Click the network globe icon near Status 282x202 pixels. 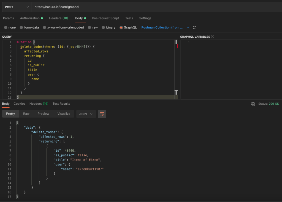(x=253, y=104)
